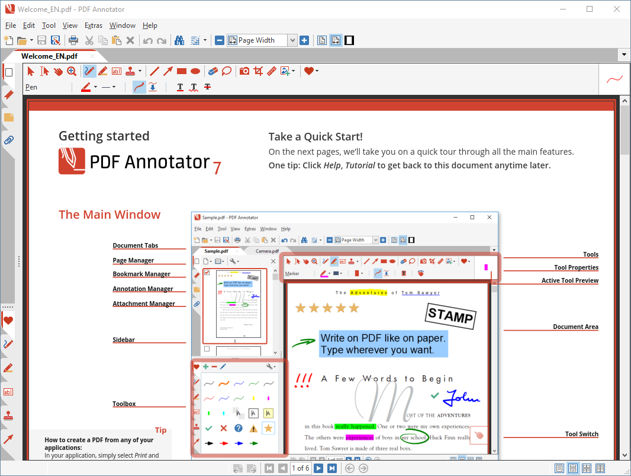This screenshot has height=476, width=631.
Task: Toggle pressure sensitivity pen option
Action: point(153,87)
